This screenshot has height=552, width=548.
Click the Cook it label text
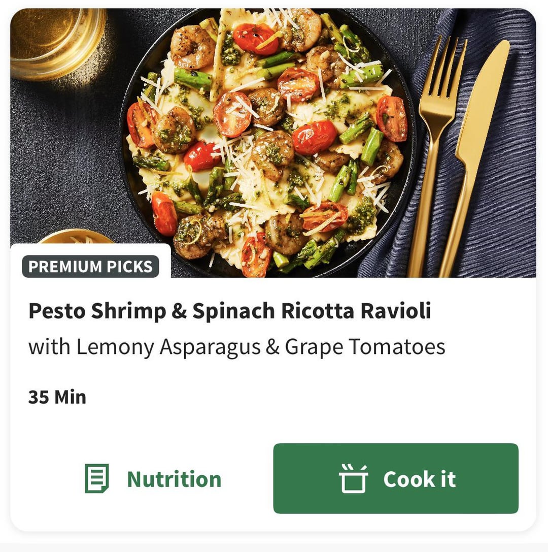coord(419,479)
